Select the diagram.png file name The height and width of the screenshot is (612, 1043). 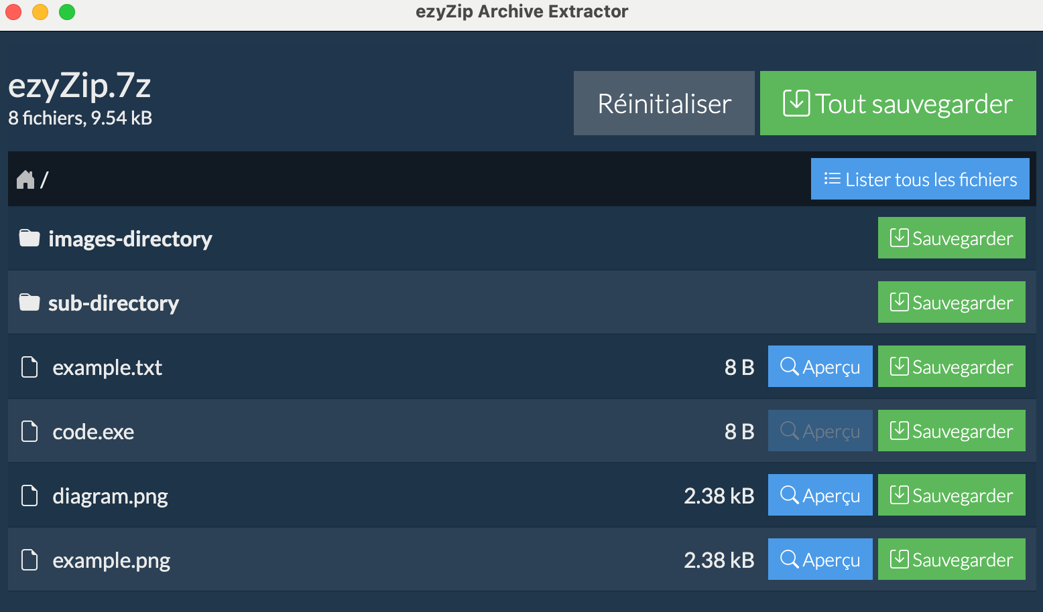coord(110,496)
